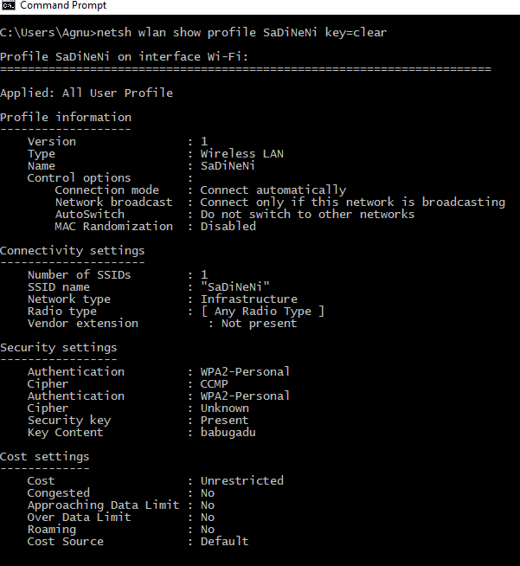Click the Unrestricted cost value
This screenshot has height=566, width=520.
(241, 480)
